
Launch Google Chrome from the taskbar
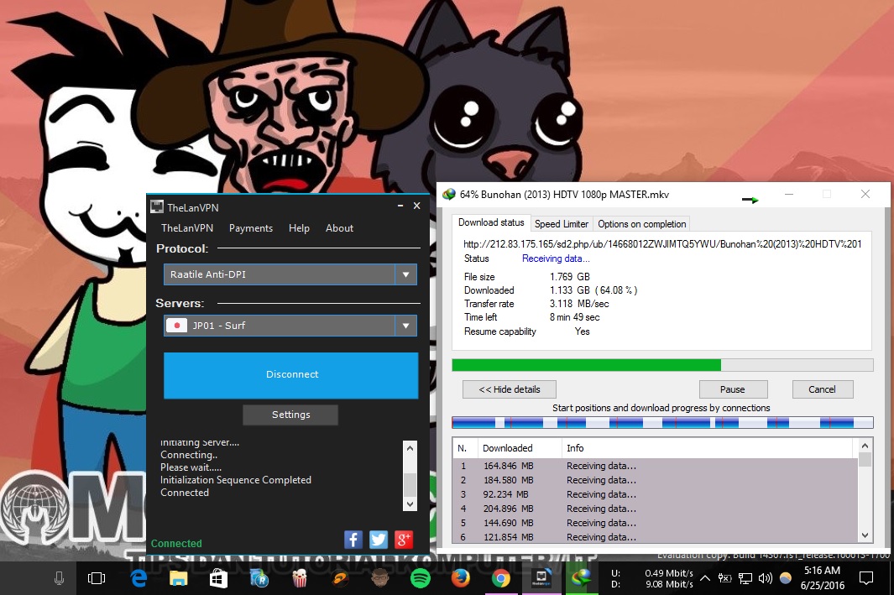pyautogui.click(x=501, y=578)
